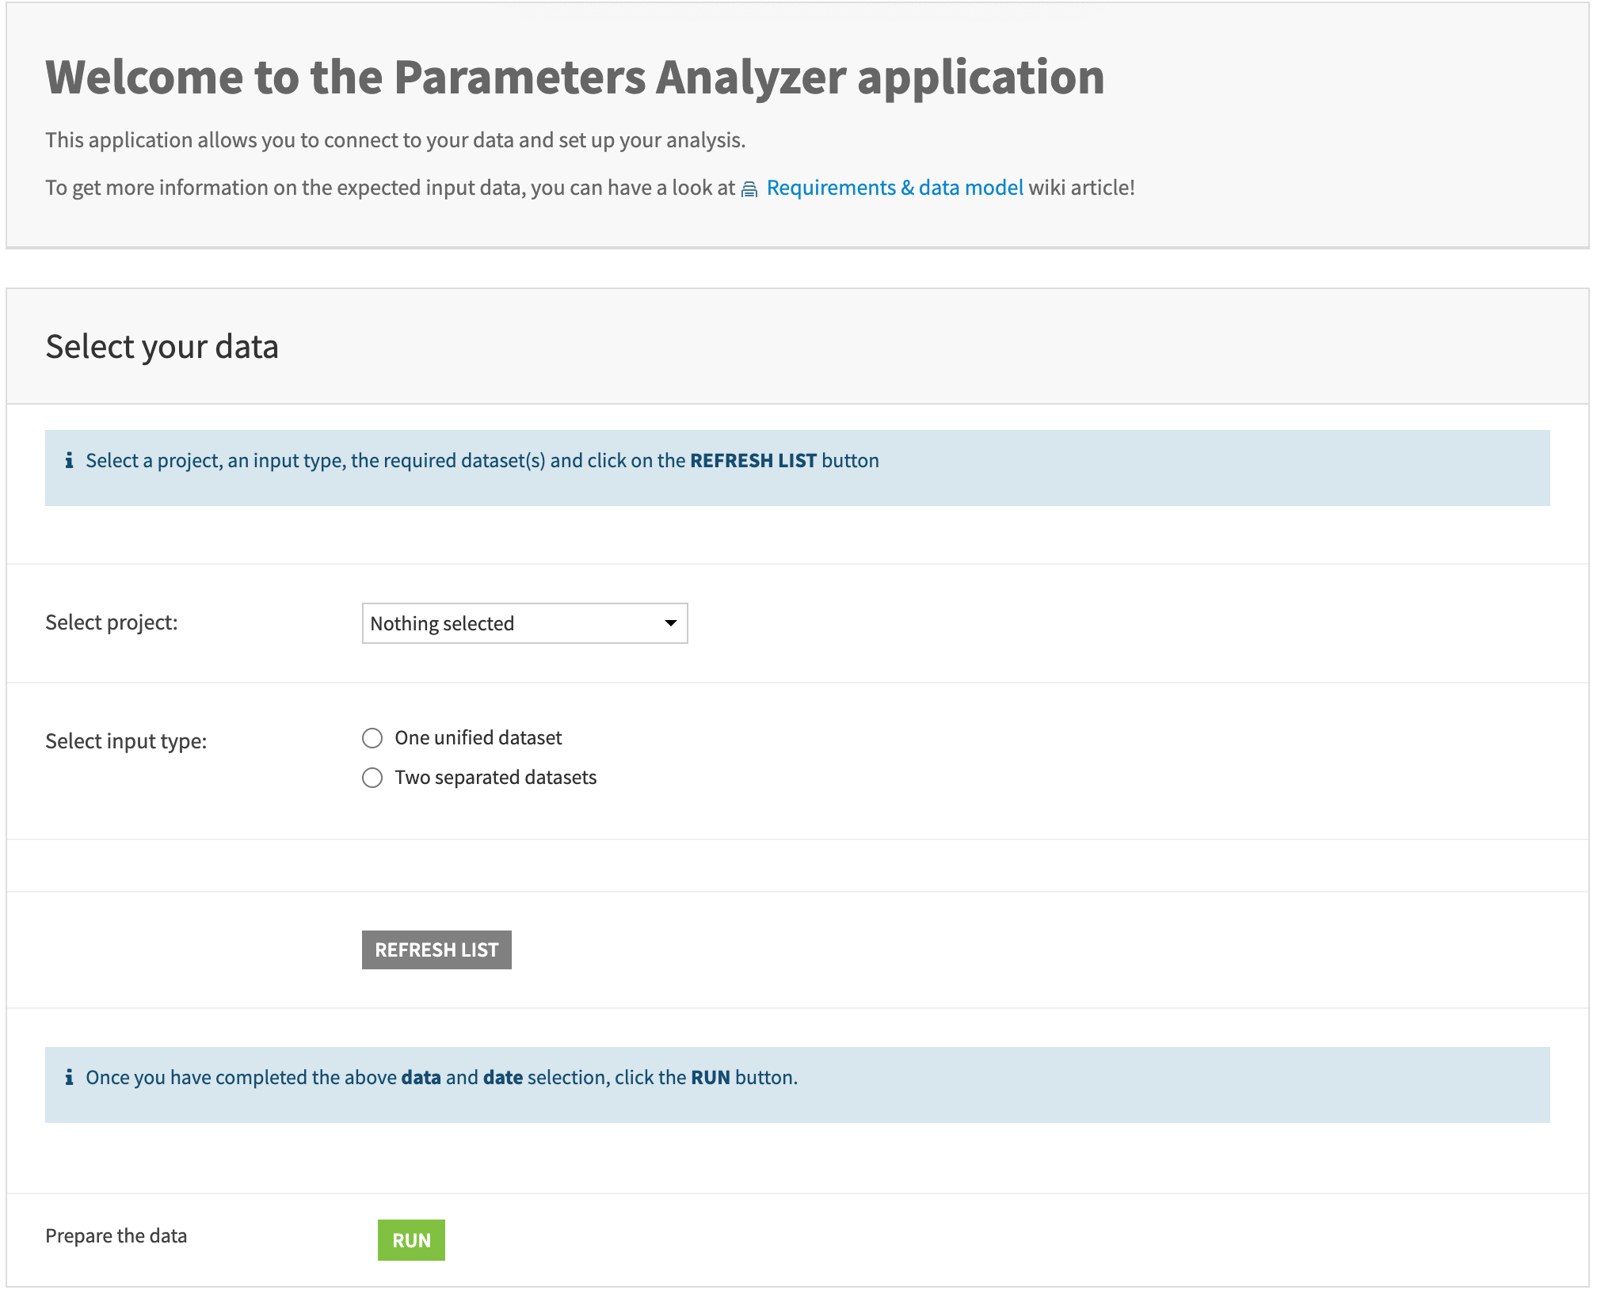Expand the Select project dropdown arrow
This screenshot has width=1597, height=1294.
(670, 623)
